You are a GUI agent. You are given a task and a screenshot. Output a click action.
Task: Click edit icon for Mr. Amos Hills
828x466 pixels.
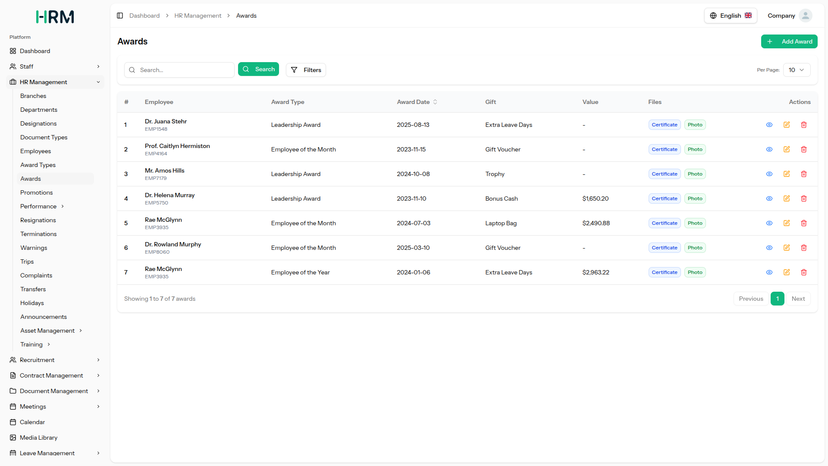pos(787,174)
